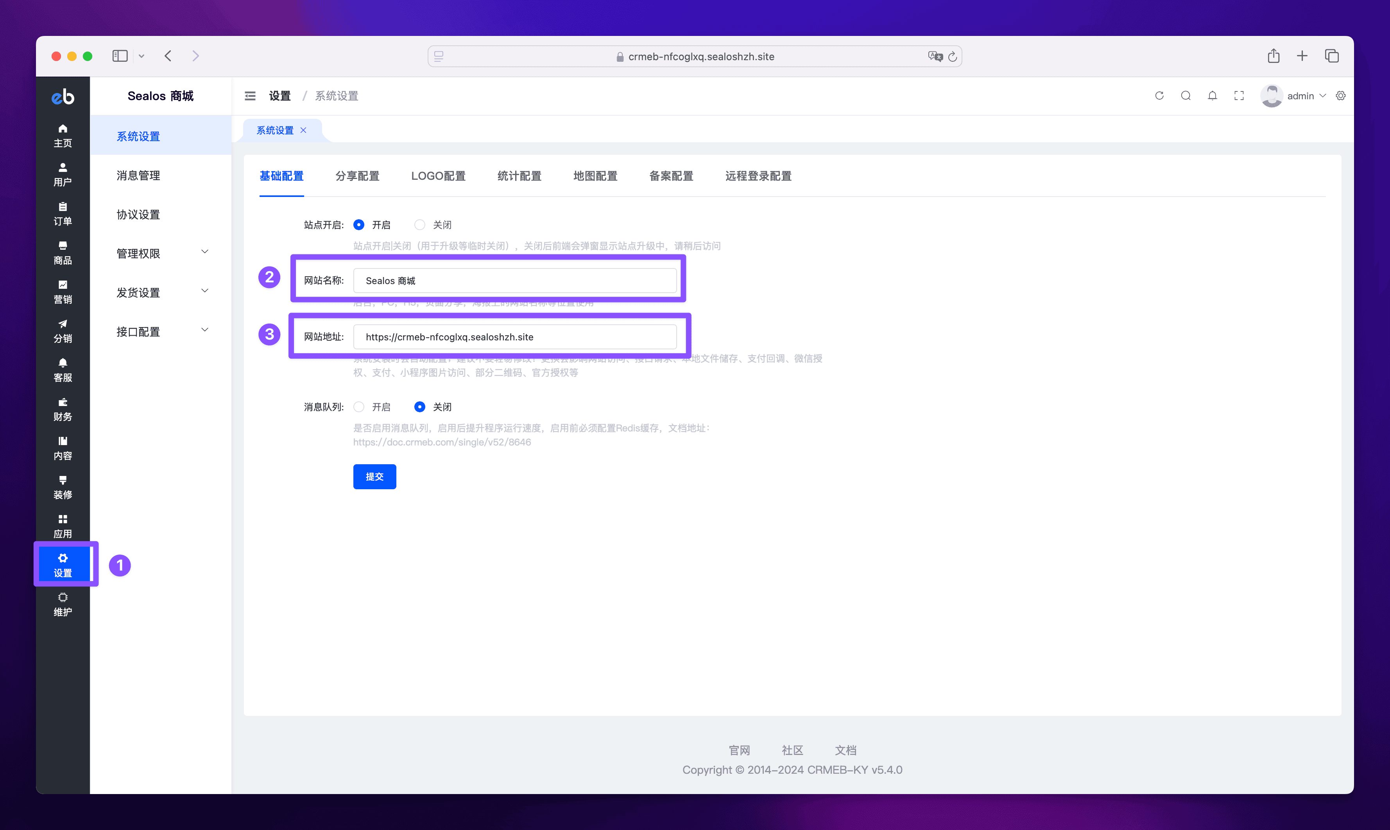Open Safari sidebar dropdown chevron
Image resolution: width=1390 pixels, height=830 pixels.
tap(142, 56)
